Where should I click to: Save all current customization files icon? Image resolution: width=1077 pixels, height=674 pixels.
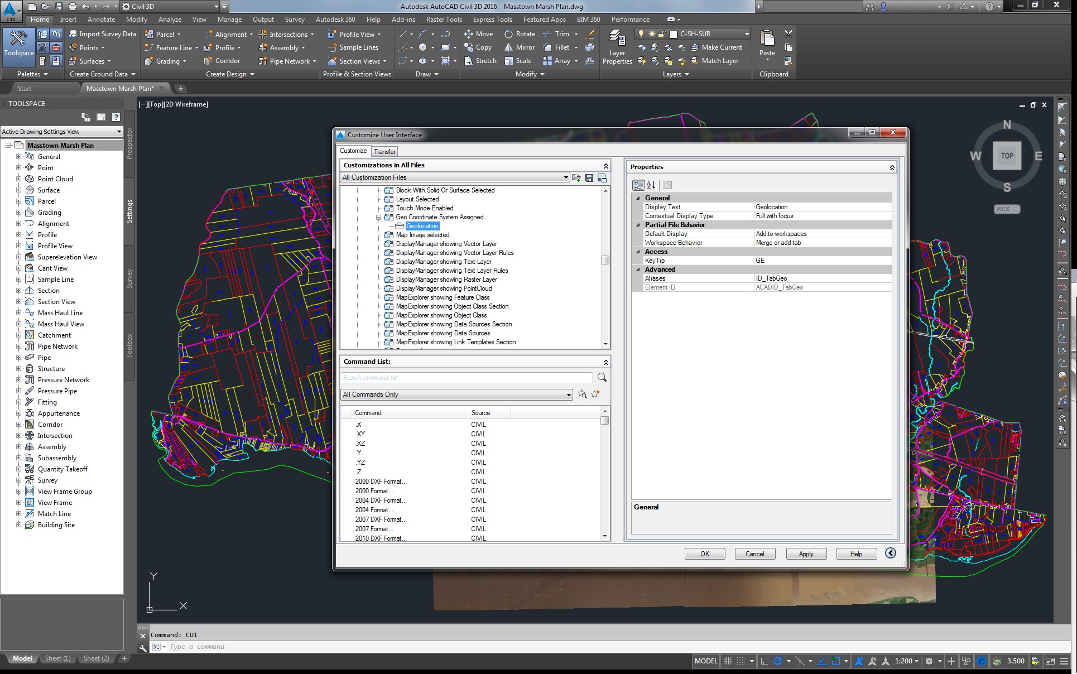pyautogui.click(x=589, y=178)
